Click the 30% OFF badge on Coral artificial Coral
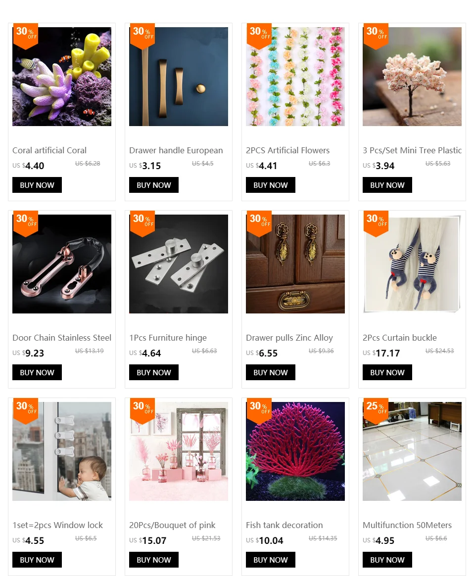The image size is (474, 576). pos(25,36)
